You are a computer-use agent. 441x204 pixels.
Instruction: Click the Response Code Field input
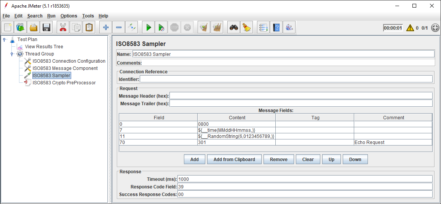(x=305, y=187)
